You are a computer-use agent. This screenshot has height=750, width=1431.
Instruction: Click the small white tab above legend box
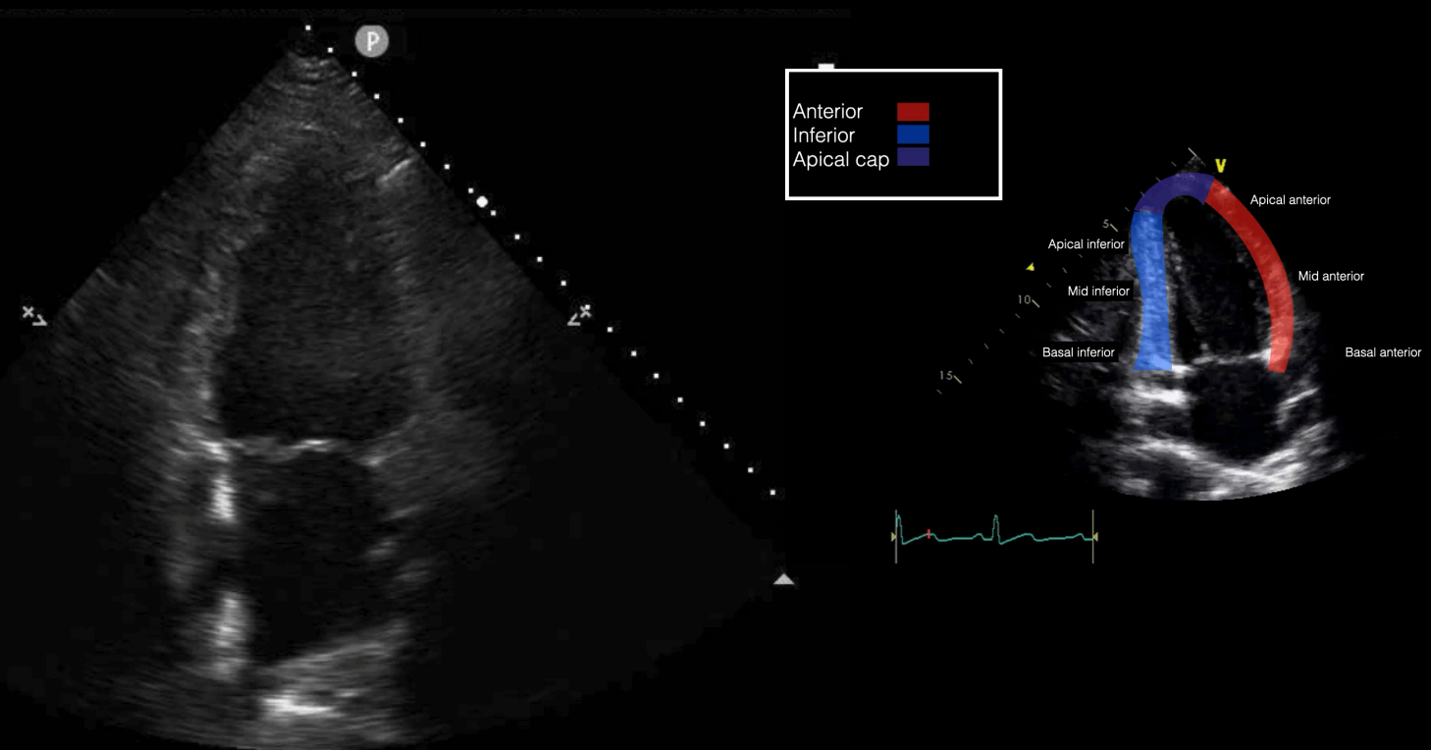tap(826, 67)
